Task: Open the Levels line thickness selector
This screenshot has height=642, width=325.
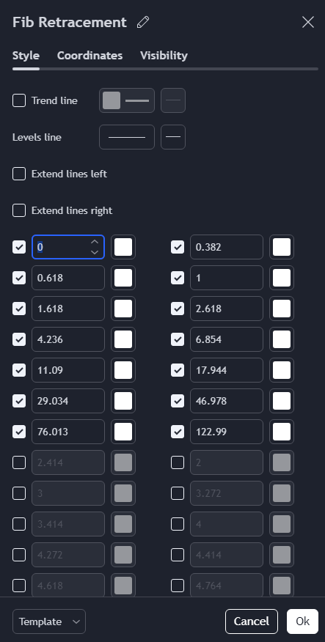Action: [x=173, y=137]
